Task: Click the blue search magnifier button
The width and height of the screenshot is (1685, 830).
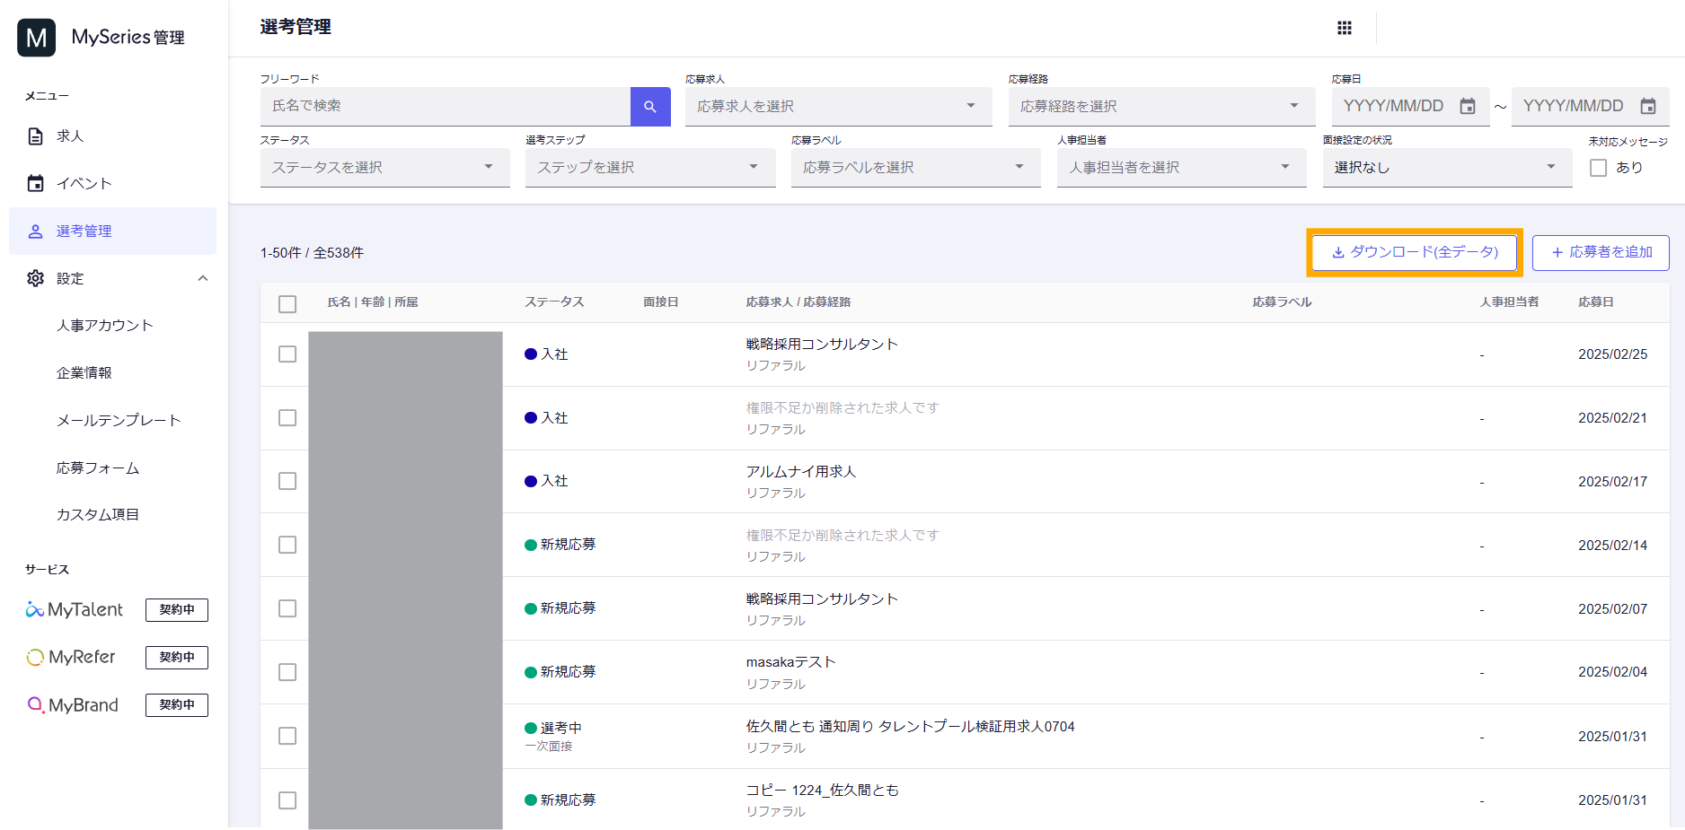Action: (650, 107)
